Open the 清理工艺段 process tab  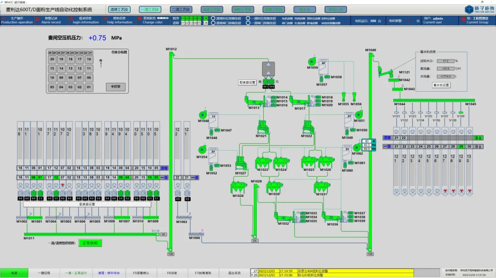point(119,10)
